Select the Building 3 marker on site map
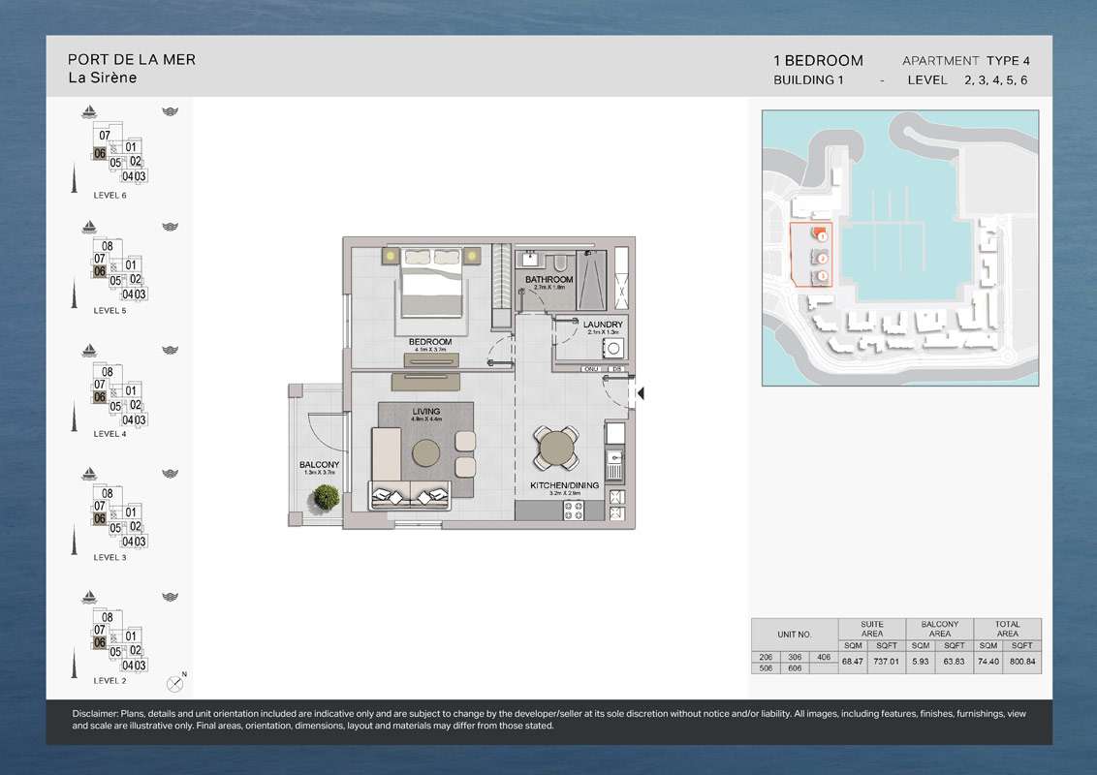Viewport: 1097px width, 775px height. coord(821,277)
